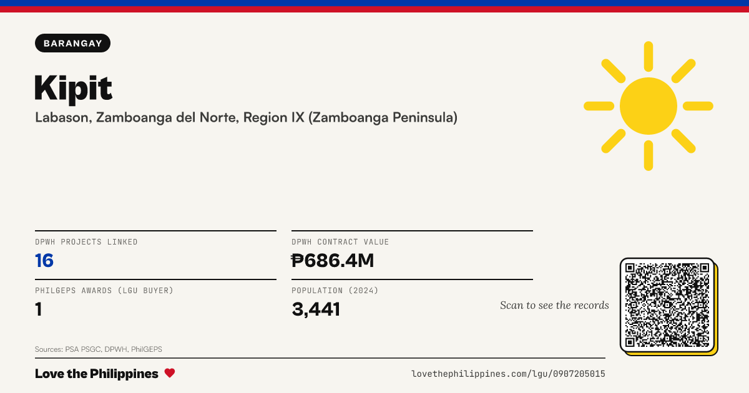749x393 pixels.
Task: Click the BARANGAY badge
Action: [x=73, y=43]
